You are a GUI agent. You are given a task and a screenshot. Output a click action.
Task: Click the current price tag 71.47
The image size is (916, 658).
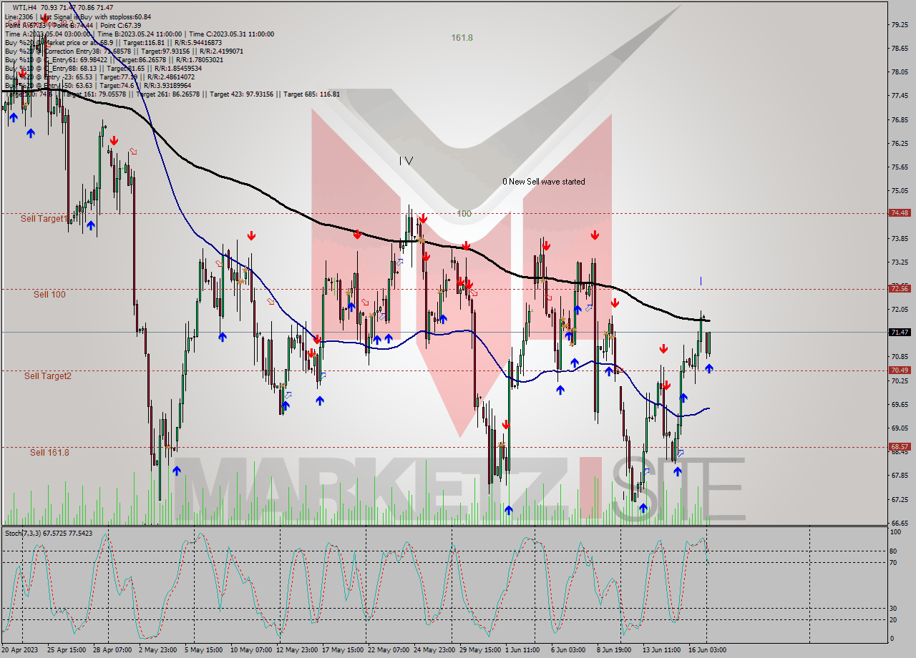coord(900,332)
